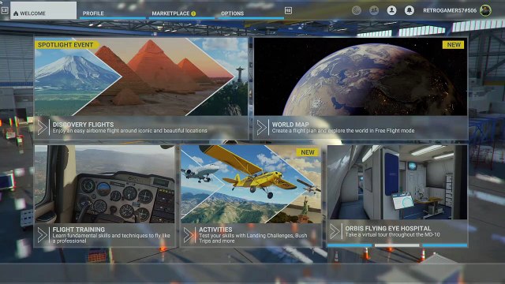Image resolution: width=505 pixels, height=284 pixels.
Task: Click the arrow icon beside World Map
Action: tap(261, 128)
